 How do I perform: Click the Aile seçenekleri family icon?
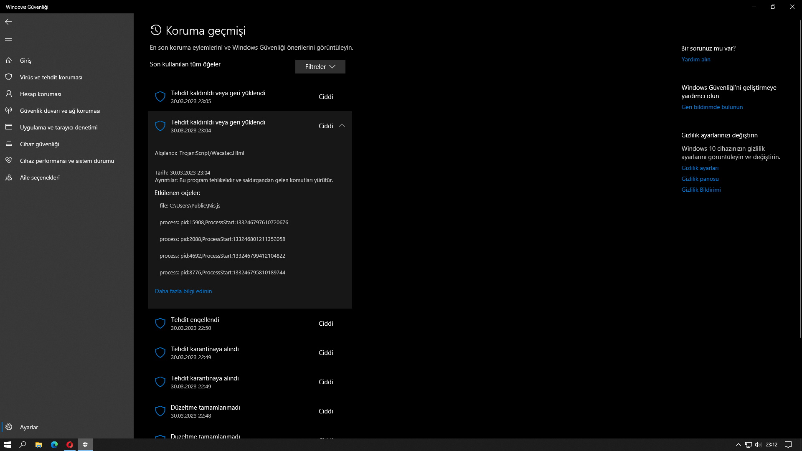(9, 177)
